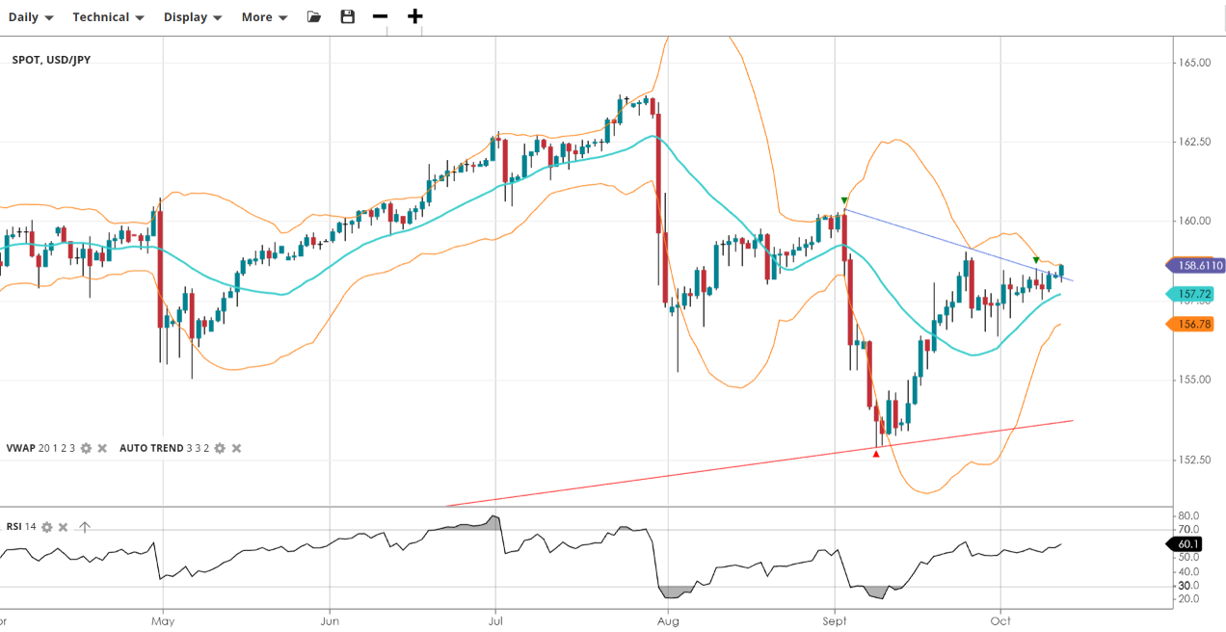Click the 162.50 price axis label
Image resolution: width=1226 pixels, height=632 pixels.
coord(1195,142)
